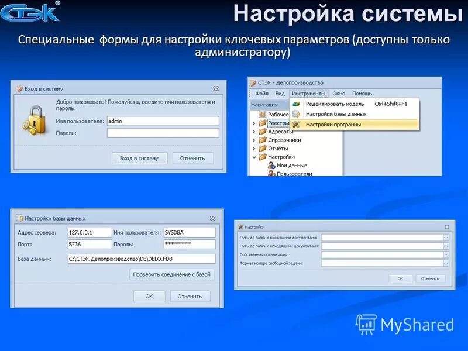This screenshot has height=351, width=468.
Task: Choose 'Редактировать модель' from the menu
Action: (x=355, y=104)
